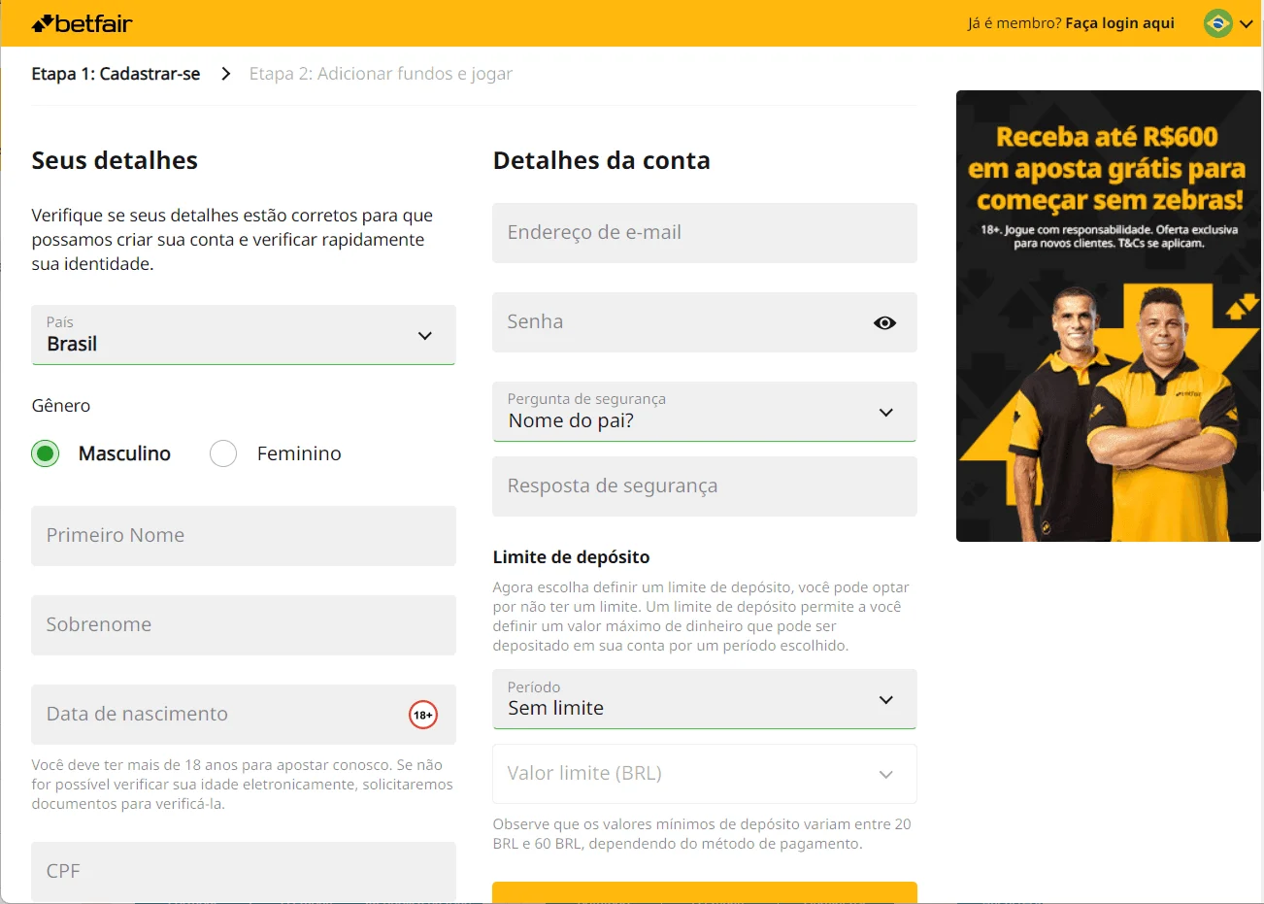
Task: Open the Pergunta de segurança dropdown
Action: [x=705, y=411]
